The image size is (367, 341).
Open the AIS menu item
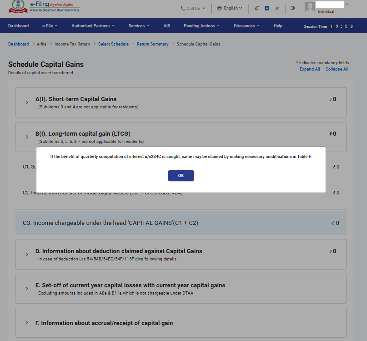(167, 26)
